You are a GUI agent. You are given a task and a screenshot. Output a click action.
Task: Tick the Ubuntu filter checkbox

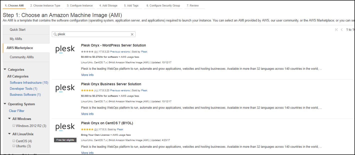[14, 146]
